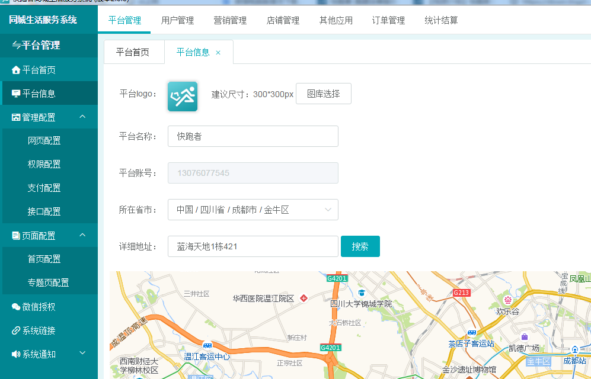Click the 平台名称 input field
This screenshot has height=379, width=591.
click(253, 136)
